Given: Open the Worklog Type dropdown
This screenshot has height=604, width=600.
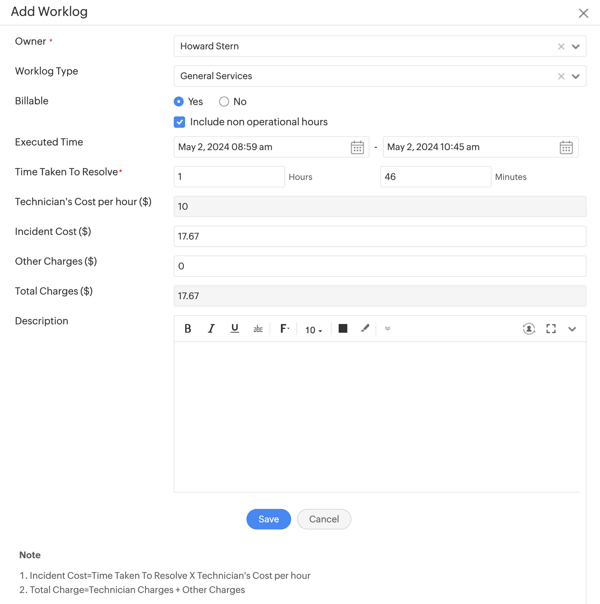Looking at the screenshot, I should [x=576, y=76].
